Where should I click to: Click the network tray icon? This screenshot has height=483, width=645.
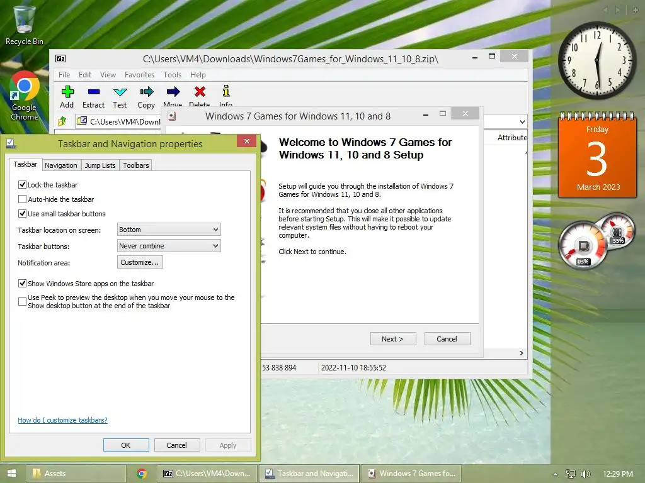tap(571, 474)
